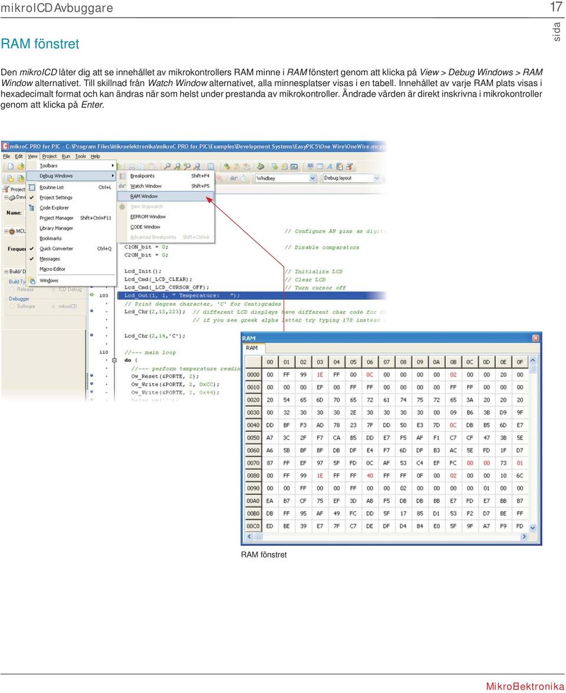
Task: Collapse the Device tree node in Project panel
Action: [x=6, y=197]
